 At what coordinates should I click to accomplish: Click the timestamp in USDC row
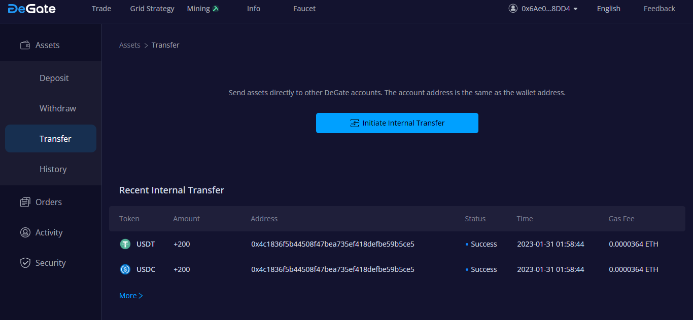550,269
